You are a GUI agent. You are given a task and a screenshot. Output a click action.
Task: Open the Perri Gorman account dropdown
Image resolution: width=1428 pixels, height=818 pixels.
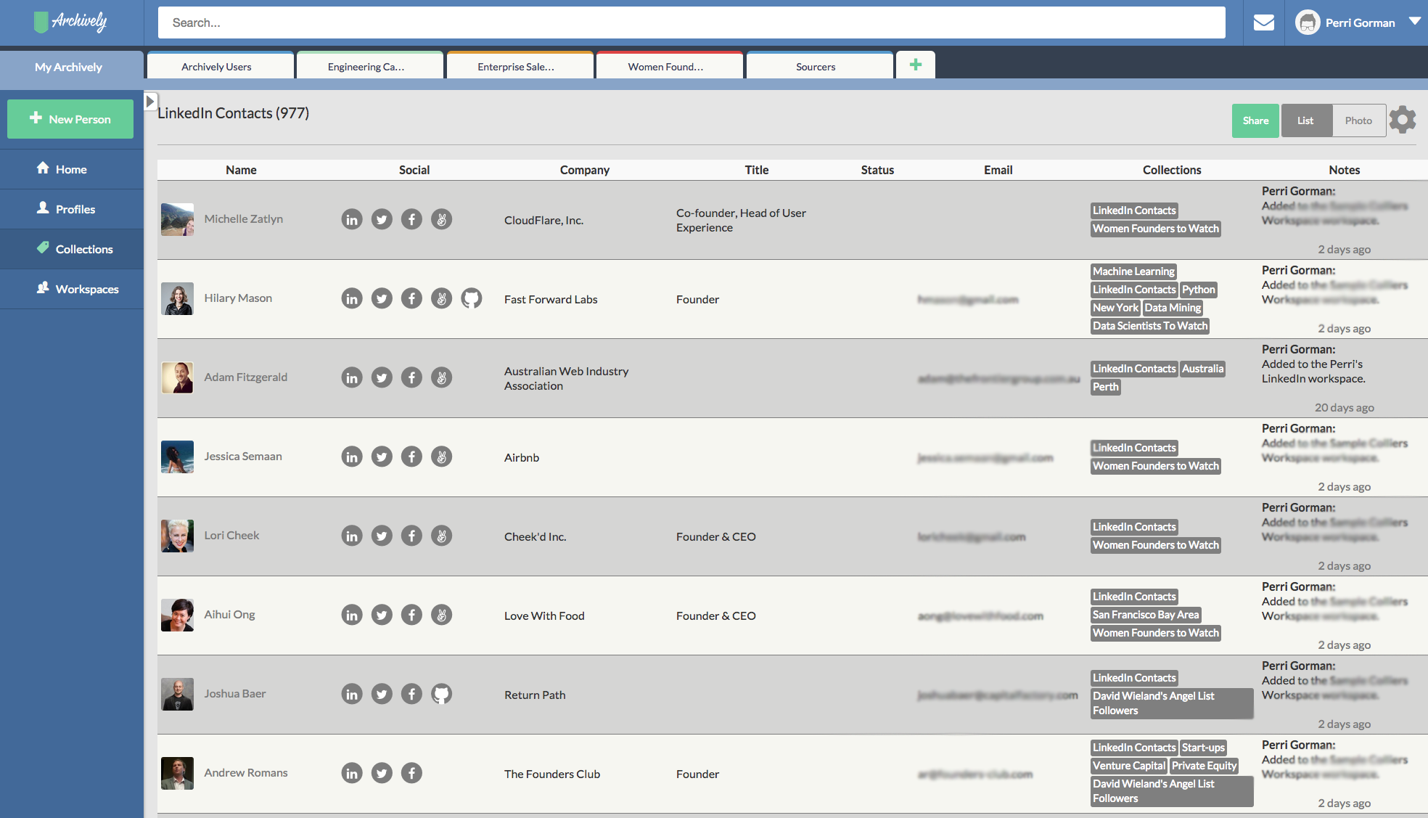point(1413,22)
